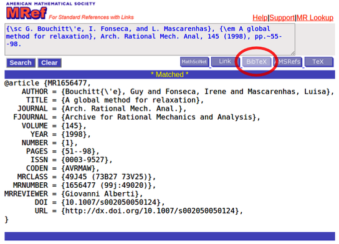339x244 pixels.
Task: Click the YEAR = {1998} line
Action: click(60, 134)
